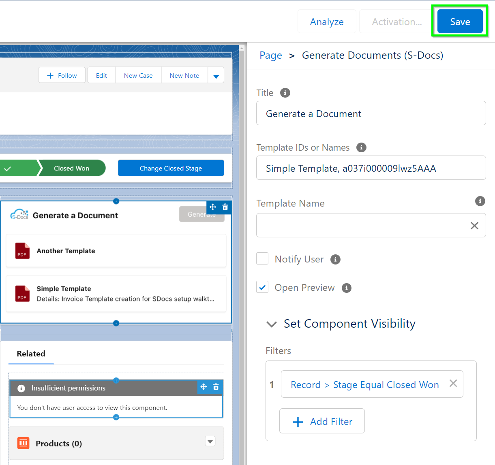Click the Add Filter button

click(x=322, y=421)
